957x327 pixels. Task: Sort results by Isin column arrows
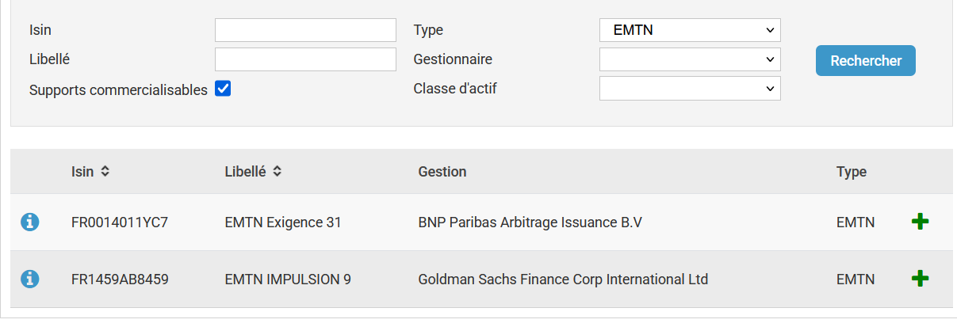105,172
